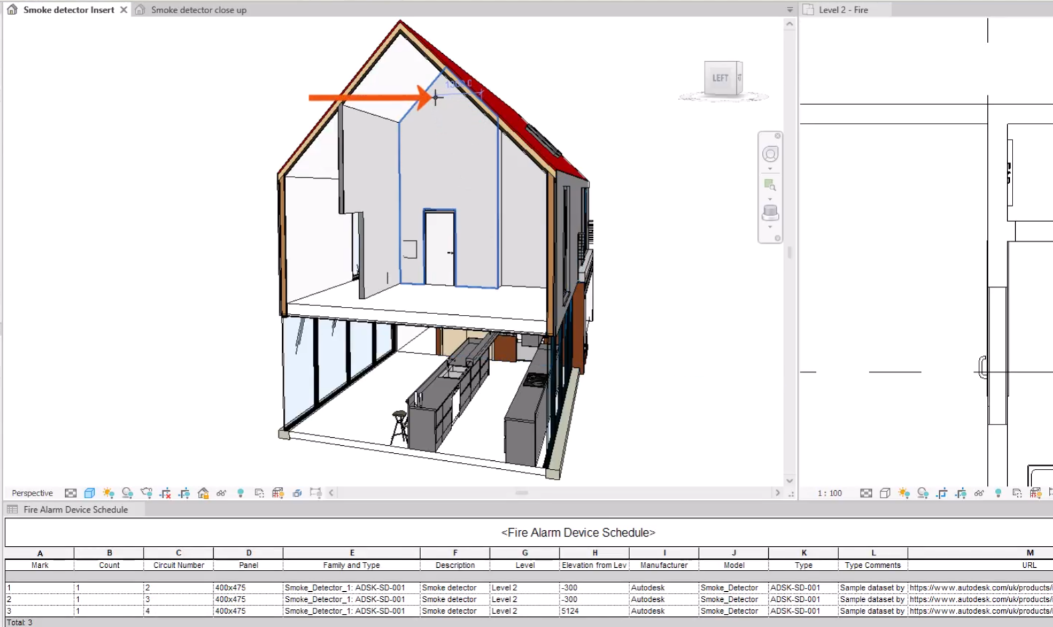Click the Full Navigation Wheel icon
This screenshot has height=627, width=1053.
769,154
